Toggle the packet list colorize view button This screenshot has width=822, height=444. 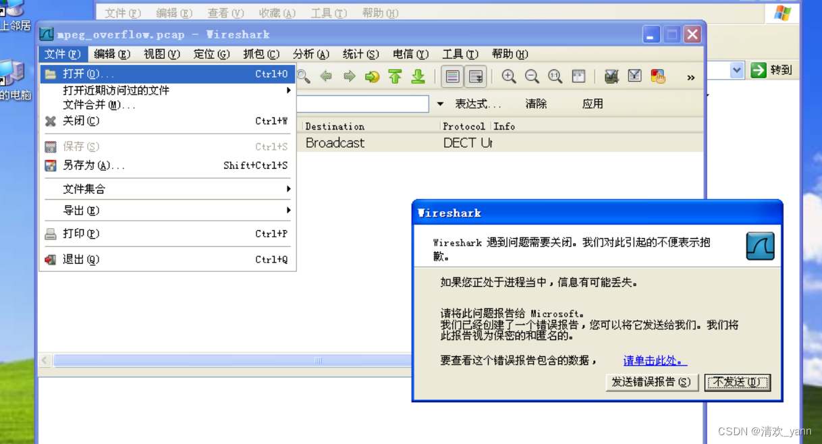[x=453, y=76]
